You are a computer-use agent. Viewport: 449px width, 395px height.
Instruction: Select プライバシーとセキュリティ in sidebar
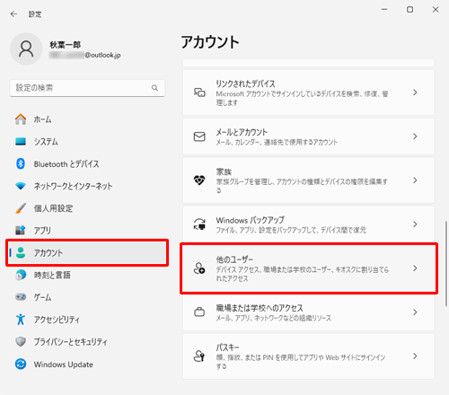coord(87,341)
